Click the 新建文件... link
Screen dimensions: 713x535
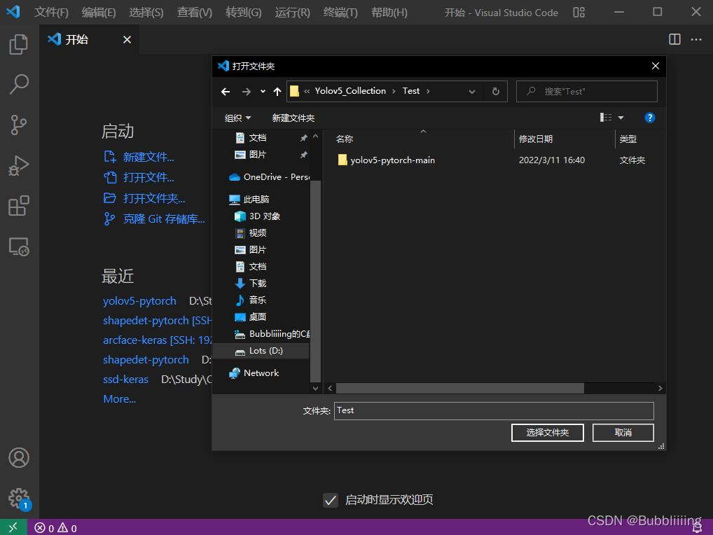[148, 157]
